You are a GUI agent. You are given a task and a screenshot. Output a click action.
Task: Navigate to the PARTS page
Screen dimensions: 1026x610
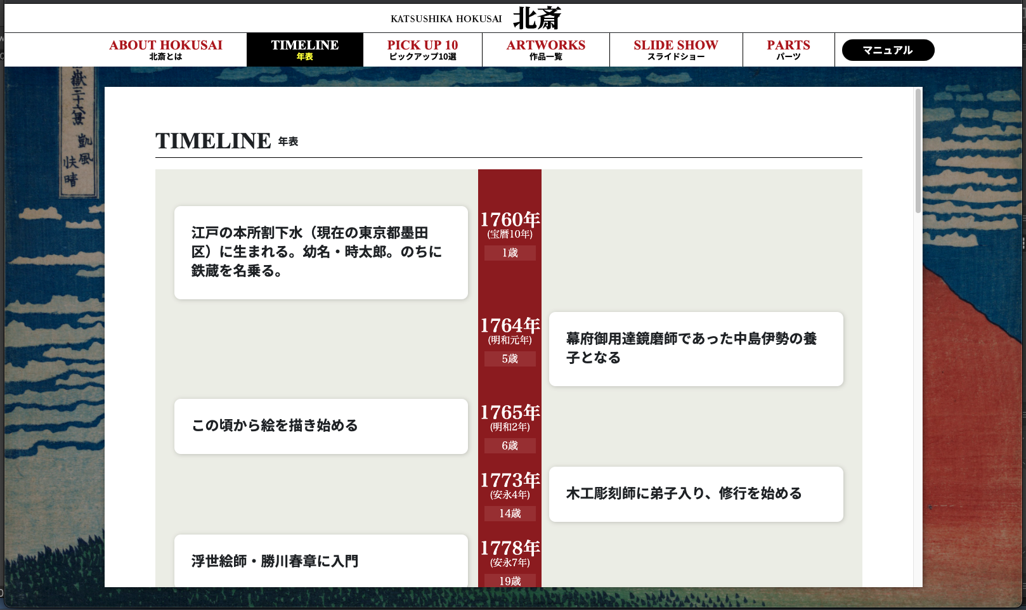coord(788,49)
